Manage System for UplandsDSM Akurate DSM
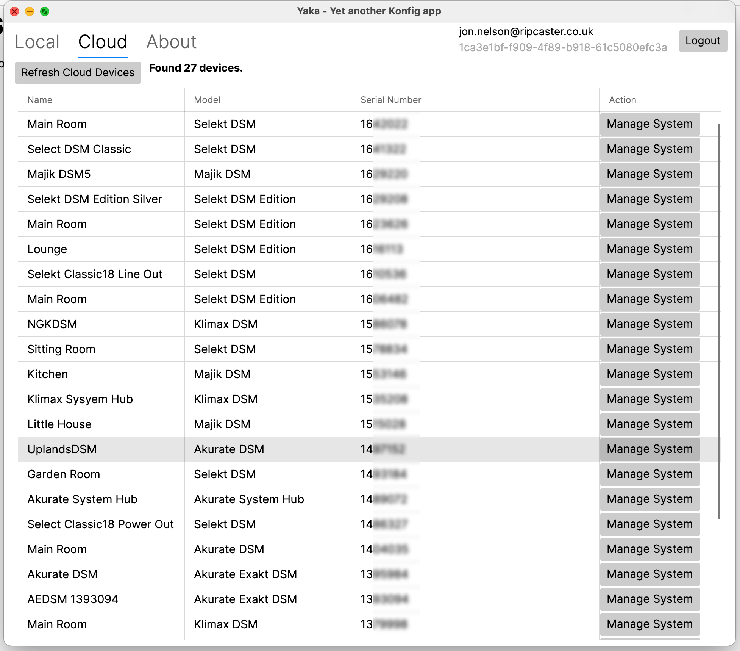The height and width of the screenshot is (651, 740). [x=649, y=449]
